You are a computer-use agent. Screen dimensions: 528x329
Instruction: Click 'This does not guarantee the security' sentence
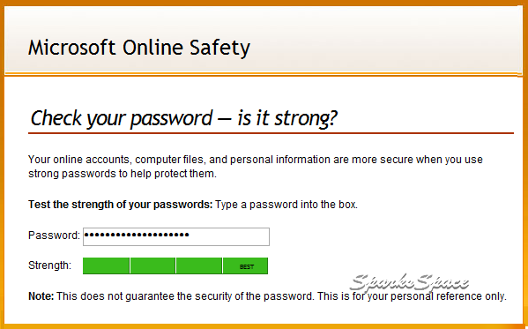(x=185, y=296)
